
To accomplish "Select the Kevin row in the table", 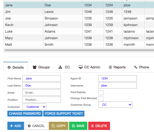I will pyautogui.click(x=79, y=25).
